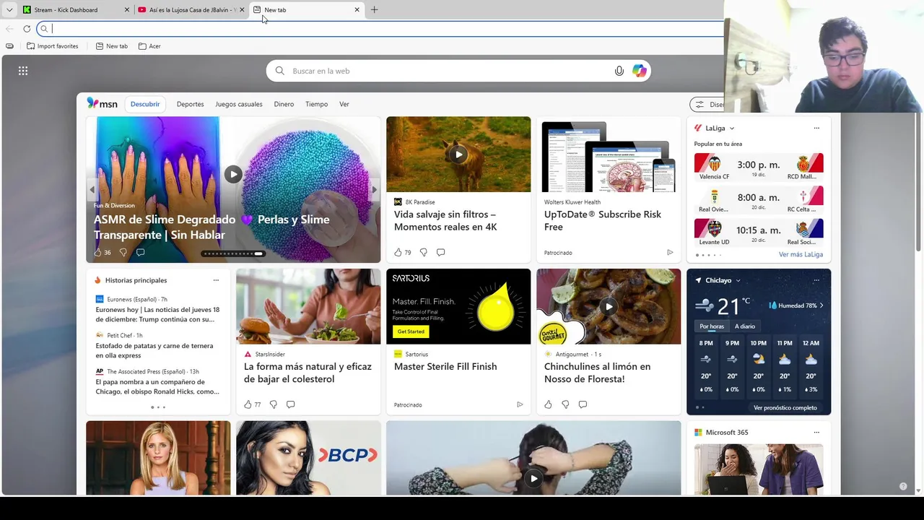
Task: Click the browser back arrow
Action: [9, 29]
